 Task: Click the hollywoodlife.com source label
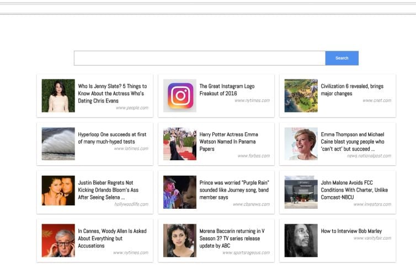click(131, 204)
